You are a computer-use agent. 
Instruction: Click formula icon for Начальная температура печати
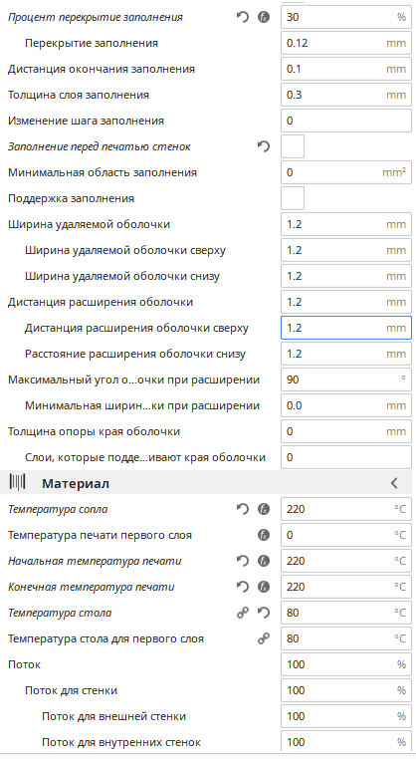click(264, 561)
